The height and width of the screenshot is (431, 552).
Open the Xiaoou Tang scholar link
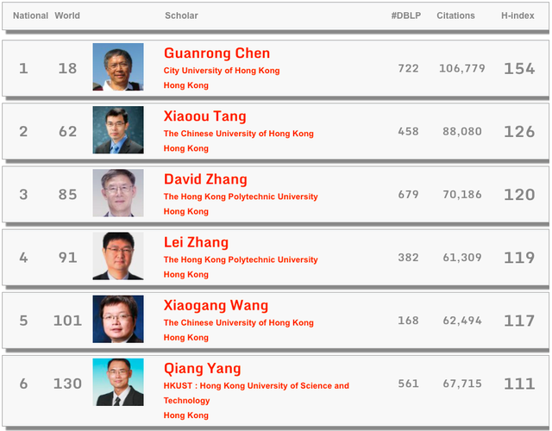[204, 116]
